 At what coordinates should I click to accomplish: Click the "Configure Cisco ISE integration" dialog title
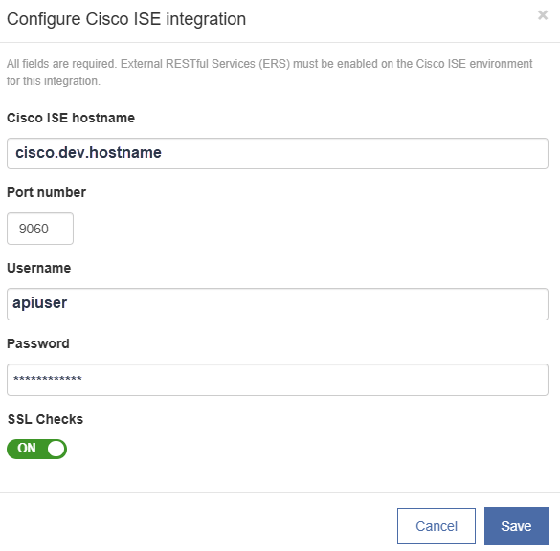pos(126,19)
